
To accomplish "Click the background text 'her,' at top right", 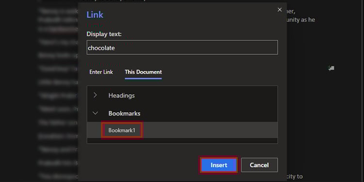I will click(x=291, y=12).
